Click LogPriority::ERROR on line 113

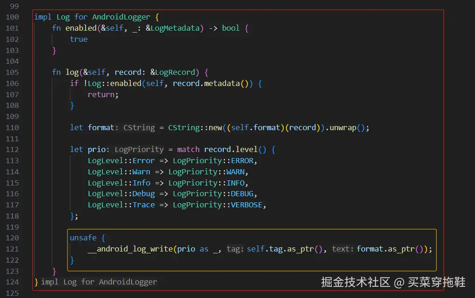[x=213, y=161]
